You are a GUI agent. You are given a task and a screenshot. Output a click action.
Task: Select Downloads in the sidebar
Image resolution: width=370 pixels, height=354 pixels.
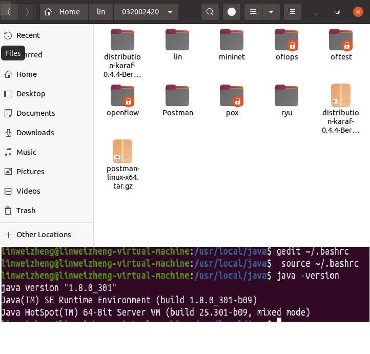coord(35,133)
